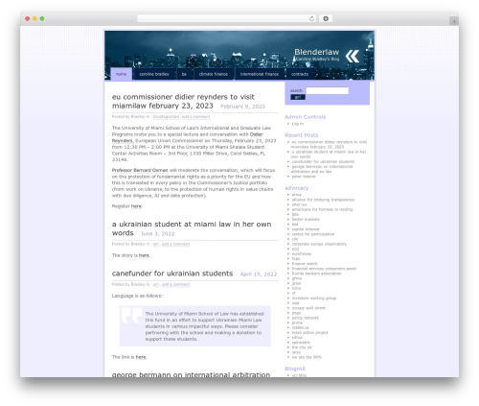Click the americans for fairness in lending link
Viewport: 479px width, 406px height.
click(x=322, y=209)
